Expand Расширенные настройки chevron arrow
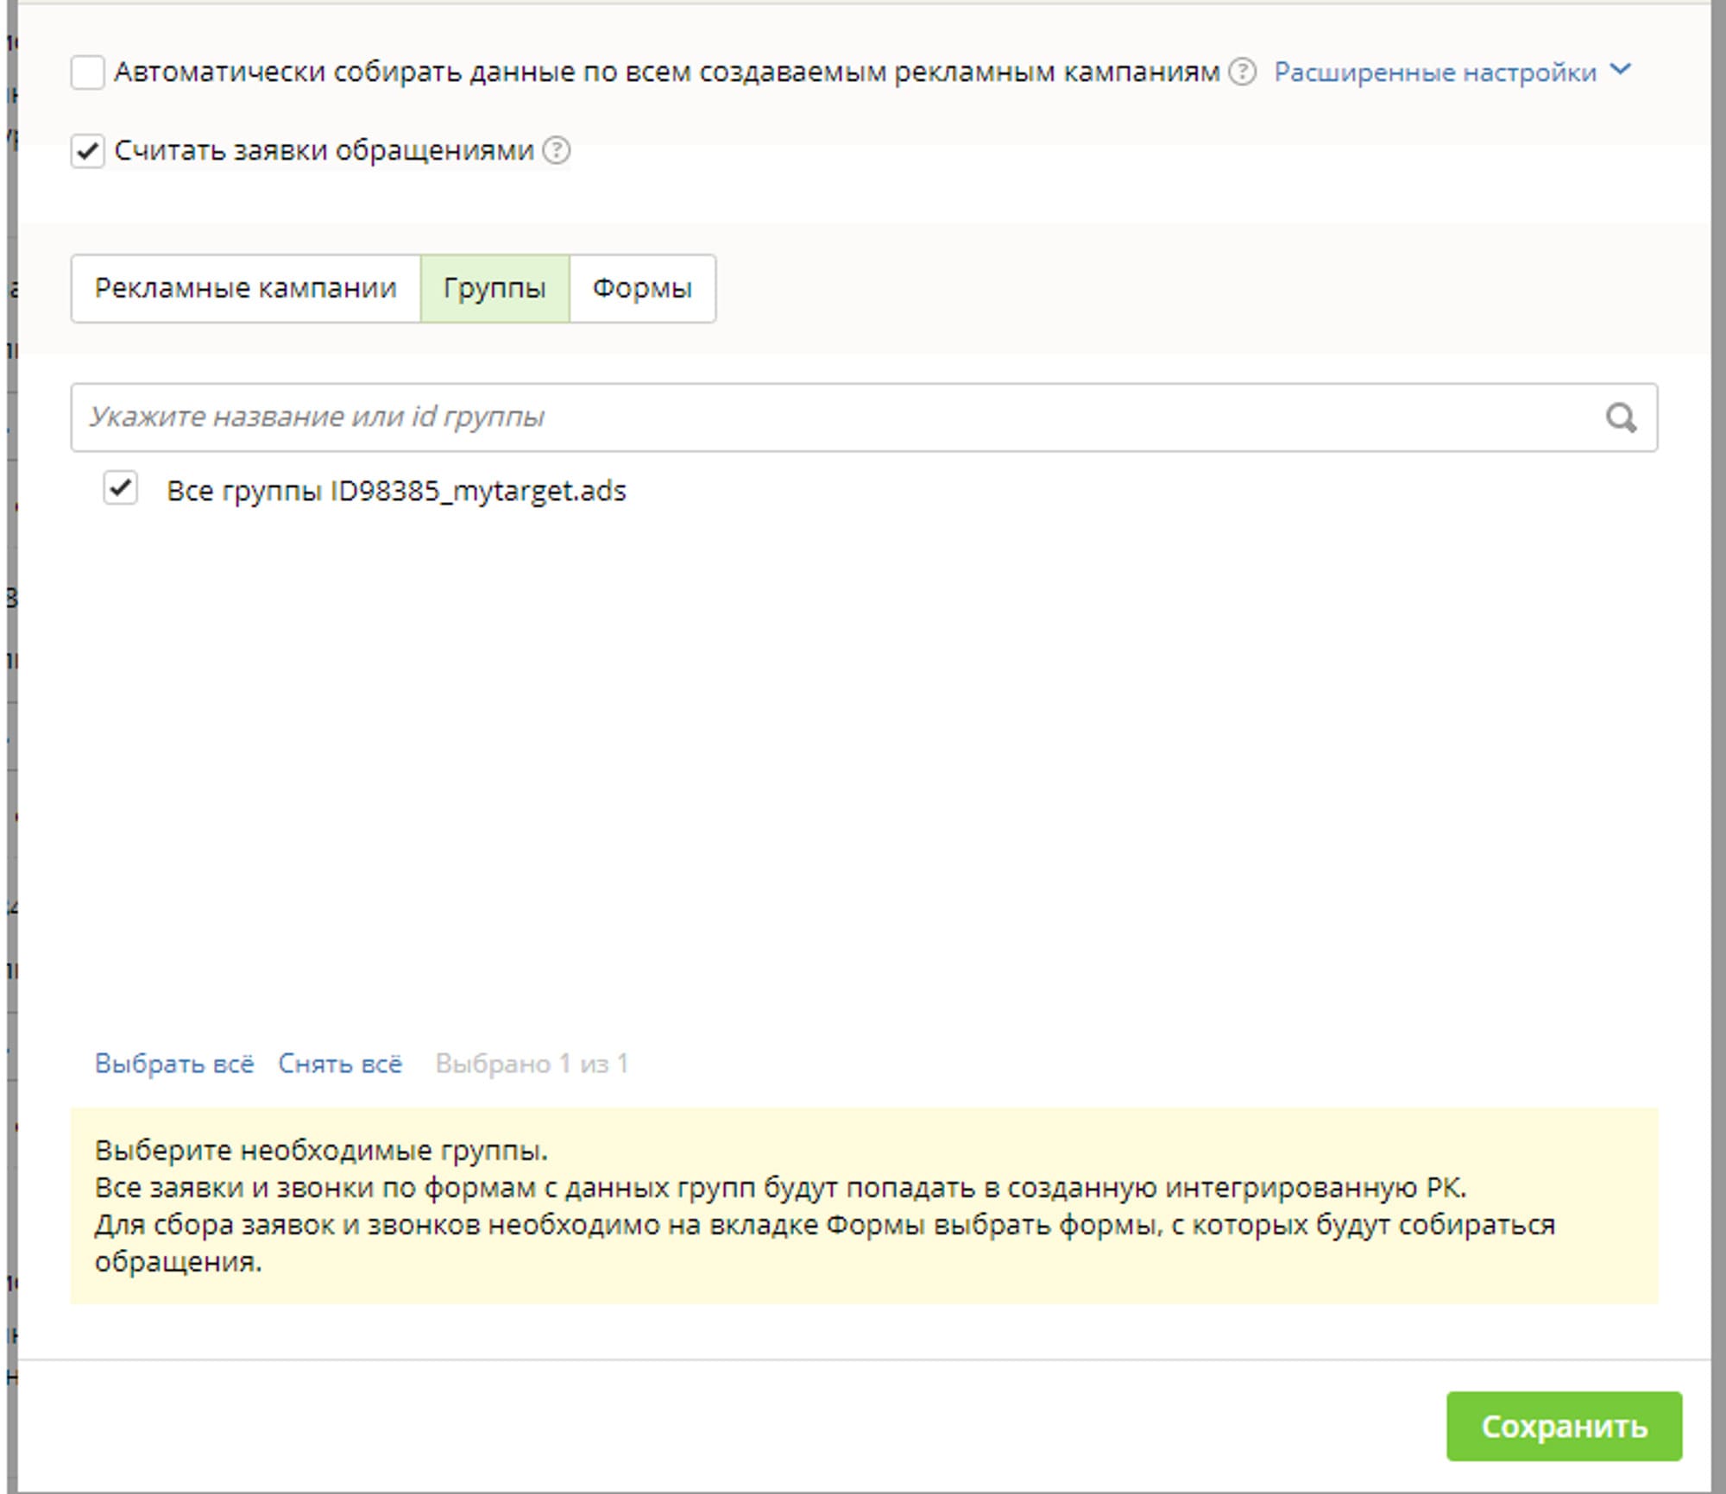 tap(1621, 70)
